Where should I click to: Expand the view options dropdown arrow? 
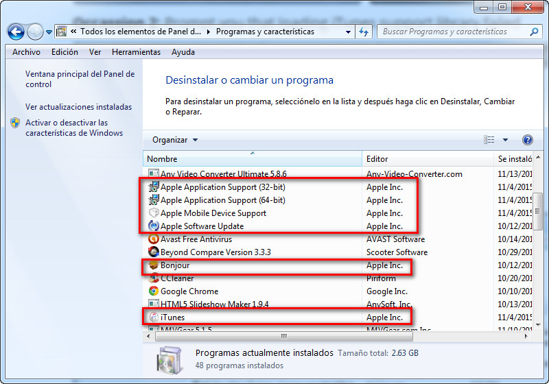(505, 140)
